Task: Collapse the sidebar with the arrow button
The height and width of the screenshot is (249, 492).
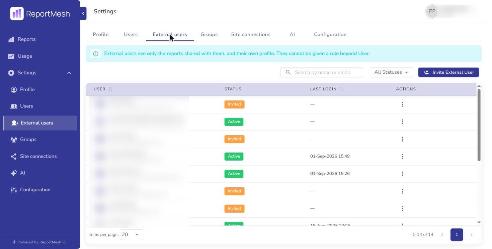Action: 83,13
